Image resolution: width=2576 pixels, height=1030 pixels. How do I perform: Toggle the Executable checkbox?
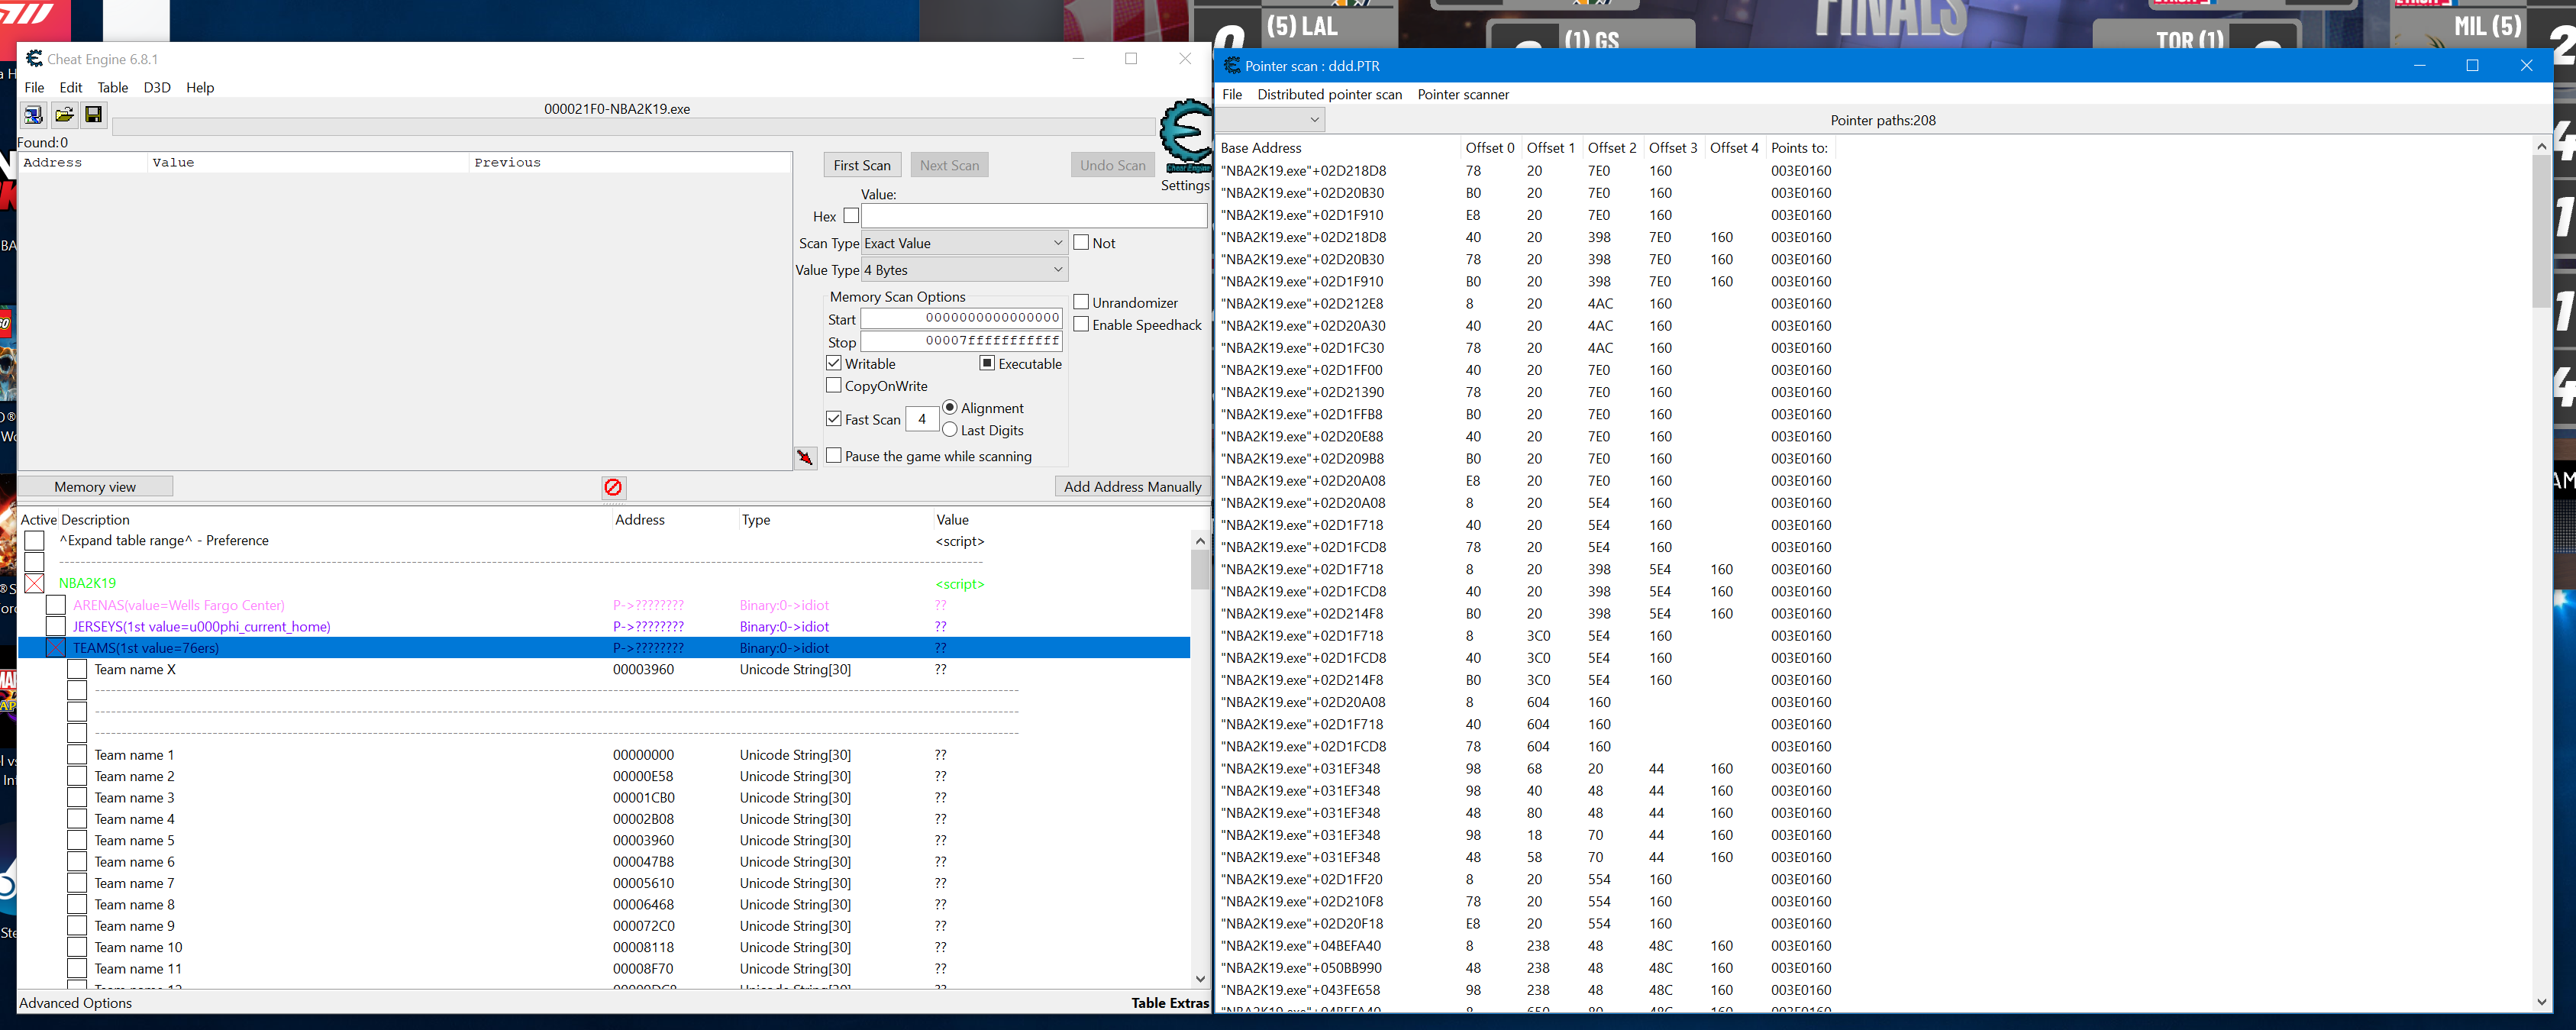987,363
